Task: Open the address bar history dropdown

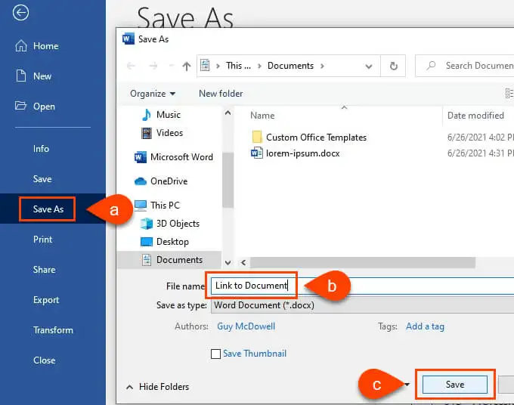Action: pyautogui.click(x=369, y=66)
